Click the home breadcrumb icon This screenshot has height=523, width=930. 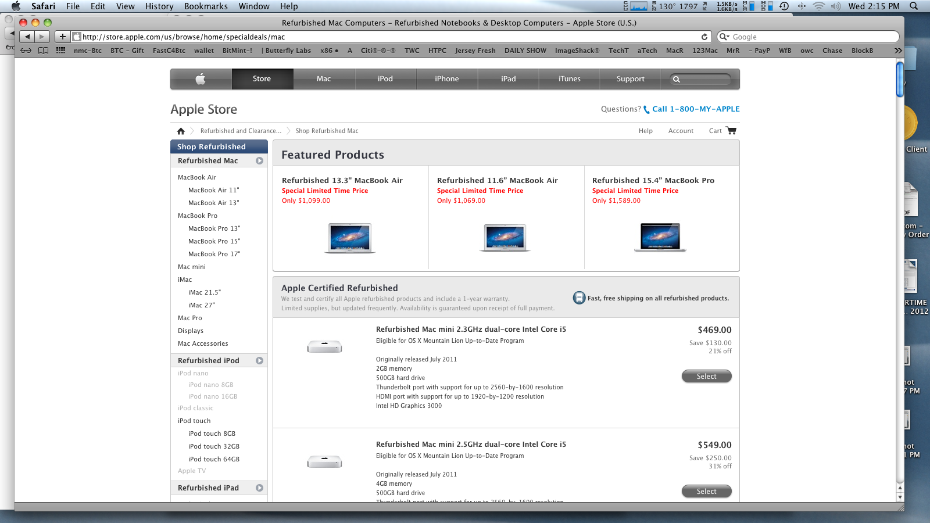181,131
